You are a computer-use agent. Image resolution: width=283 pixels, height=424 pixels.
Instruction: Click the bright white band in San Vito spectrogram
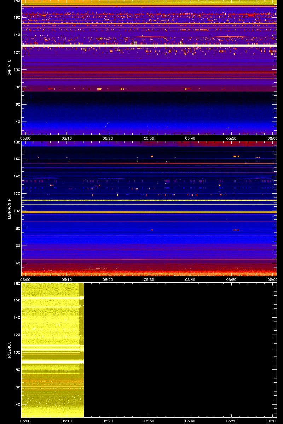(149, 46)
